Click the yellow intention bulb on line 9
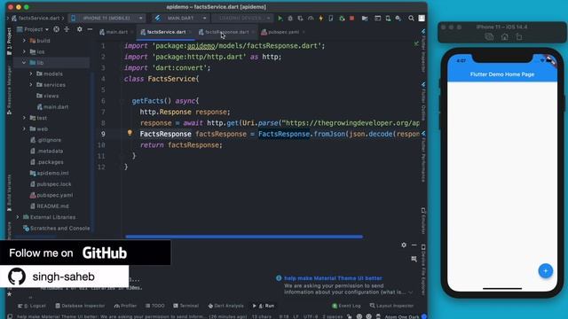The height and width of the screenshot is (319, 568). (130, 133)
